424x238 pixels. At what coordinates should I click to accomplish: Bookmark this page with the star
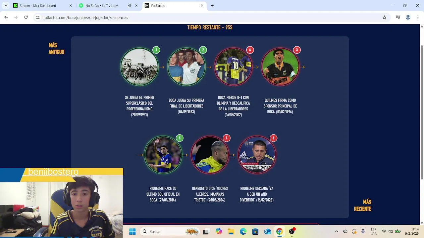click(384, 18)
